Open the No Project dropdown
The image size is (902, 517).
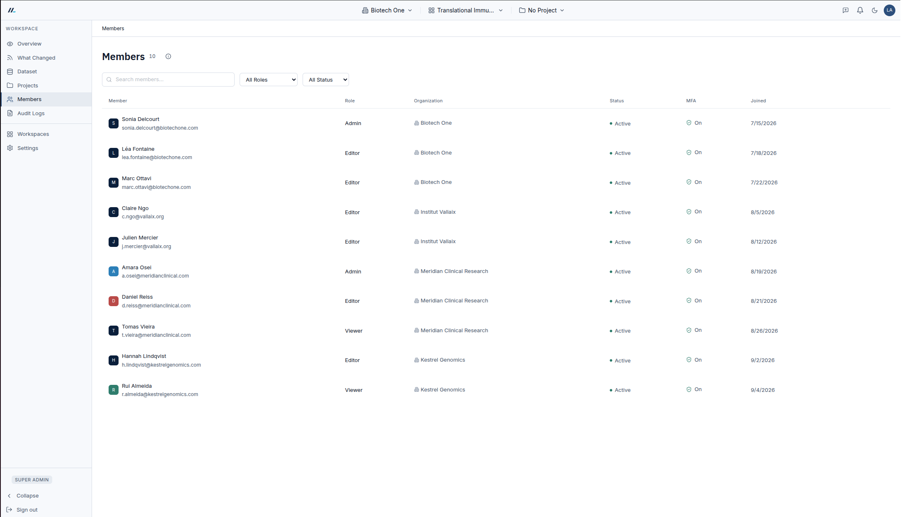coord(541,10)
